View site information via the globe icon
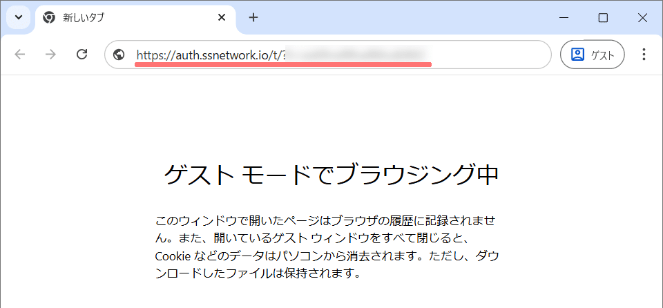 (119, 55)
